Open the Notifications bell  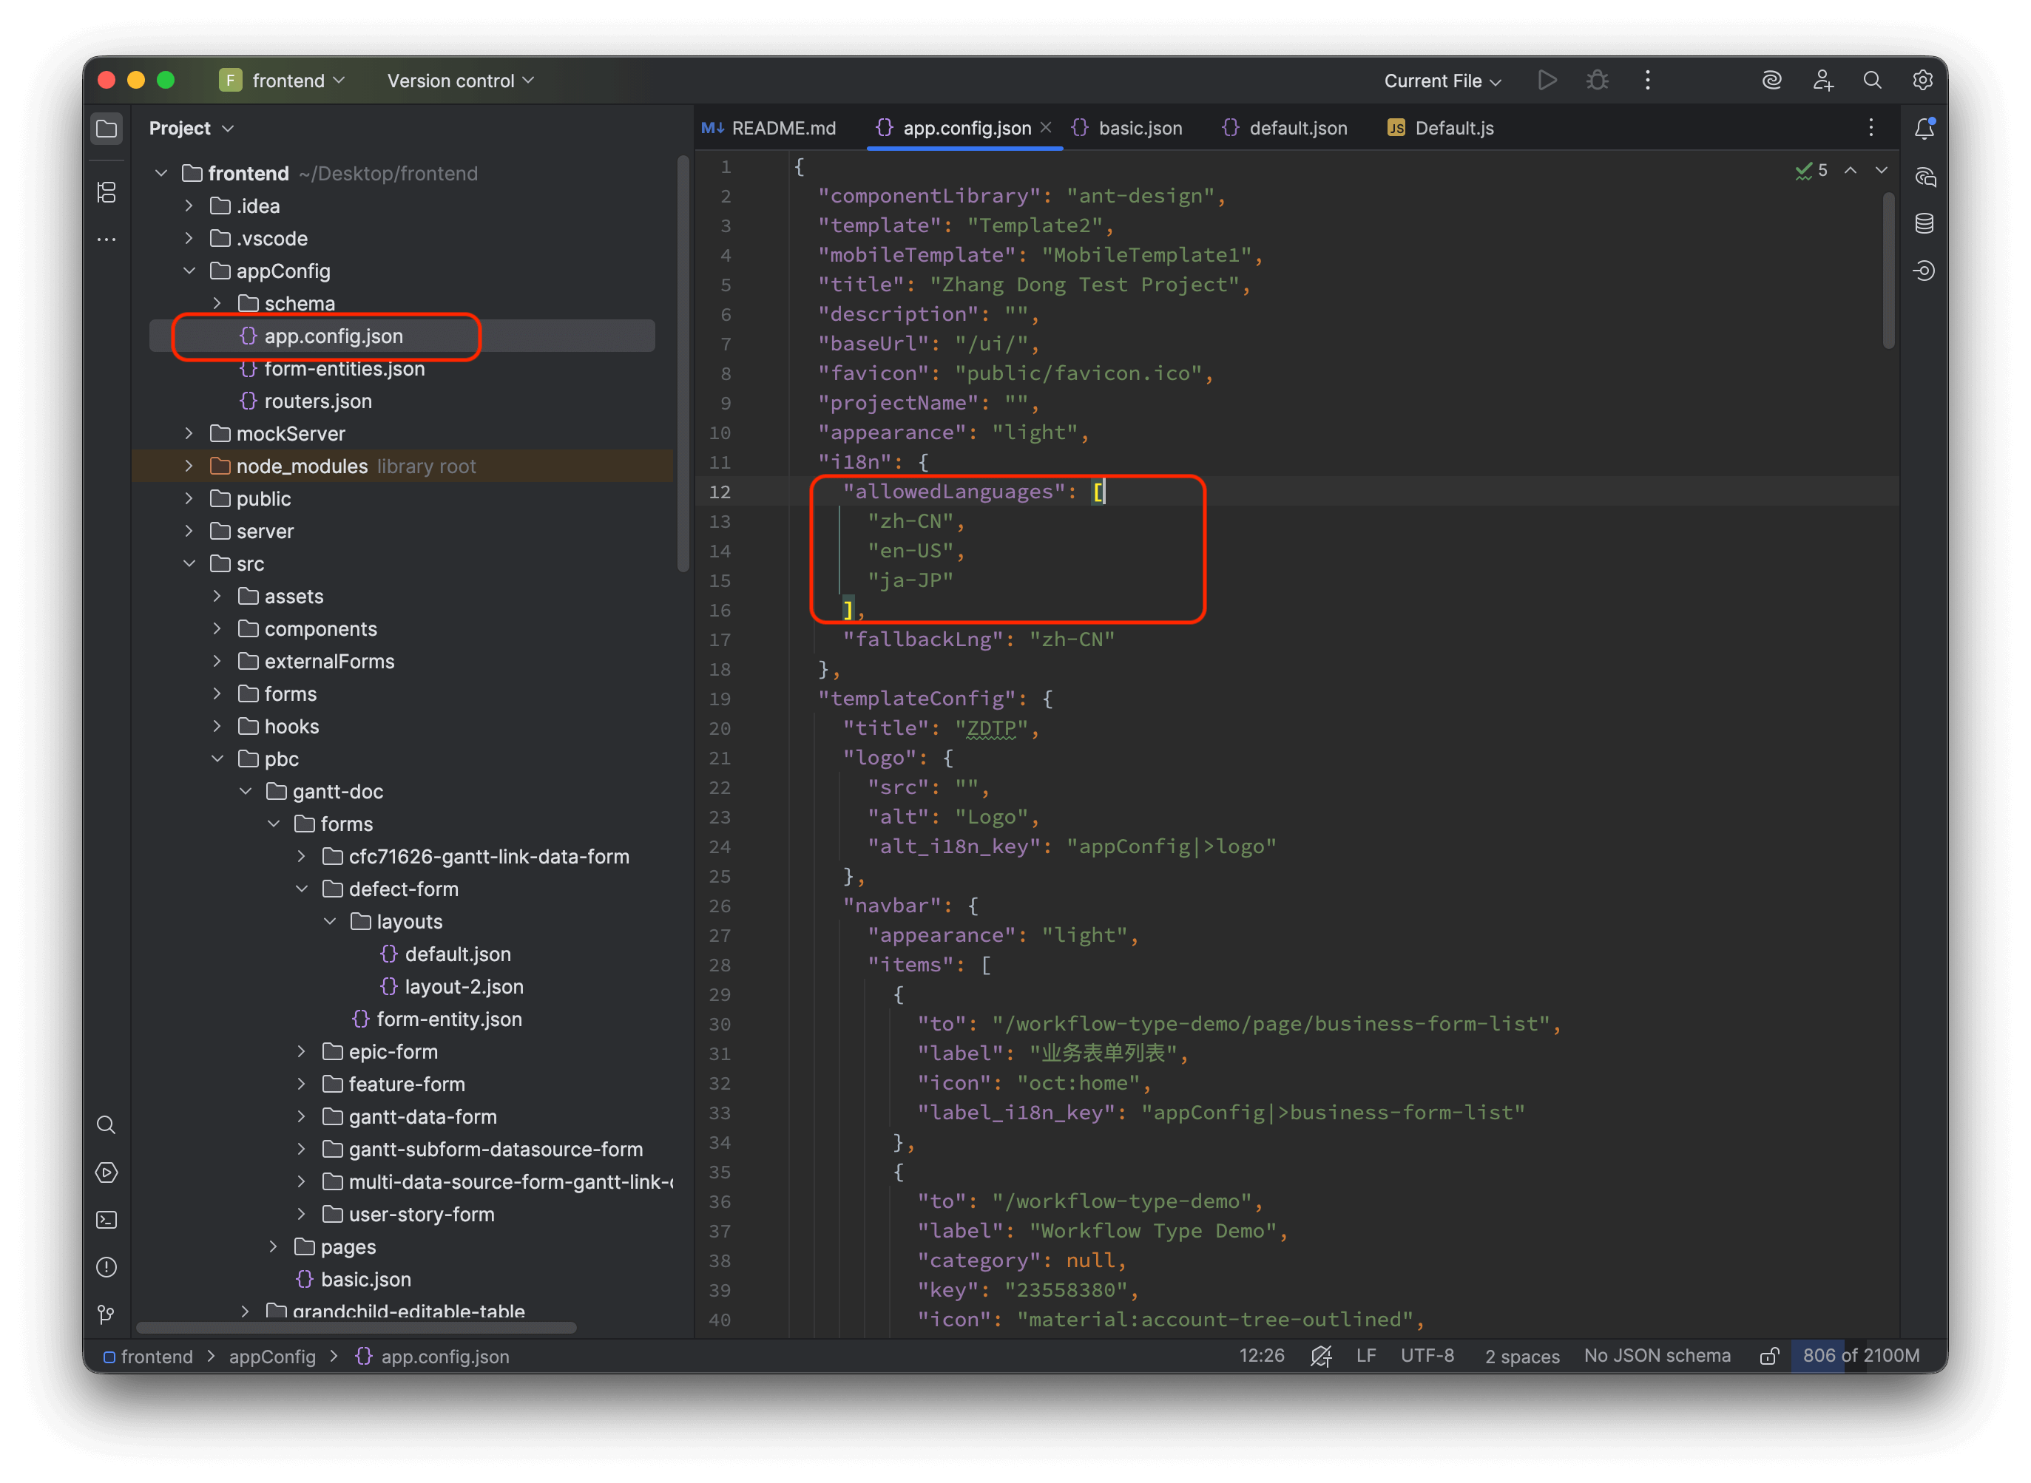coord(1924,129)
